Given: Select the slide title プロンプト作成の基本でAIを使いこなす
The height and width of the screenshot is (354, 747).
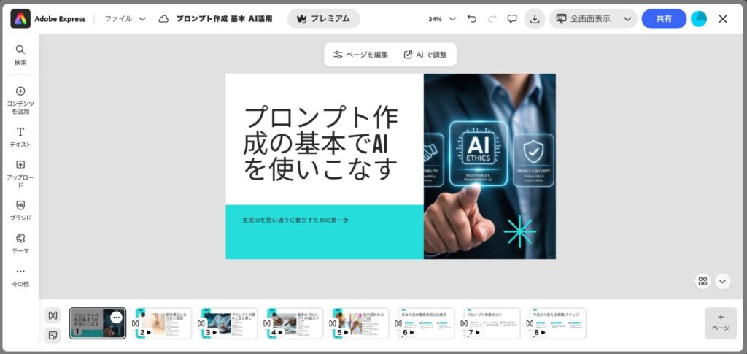Looking at the screenshot, I should coord(320,143).
